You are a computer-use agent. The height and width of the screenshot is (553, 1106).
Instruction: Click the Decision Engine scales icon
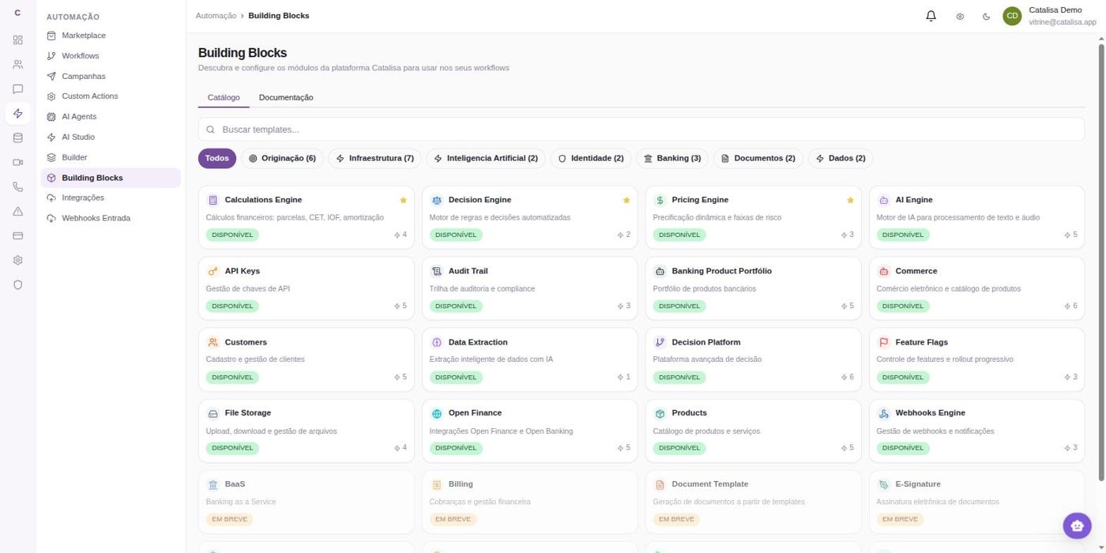point(436,201)
